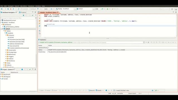Open the transaction isolation dropdown arrow

pos(40,9)
